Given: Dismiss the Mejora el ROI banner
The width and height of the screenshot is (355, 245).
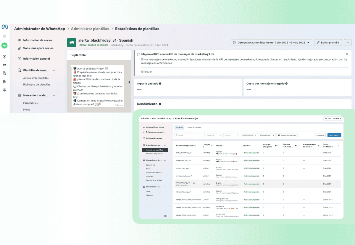Looking at the screenshot, I should tap(347, 54).
